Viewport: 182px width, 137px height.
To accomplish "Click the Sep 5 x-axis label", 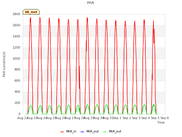I will pos(155,118).
